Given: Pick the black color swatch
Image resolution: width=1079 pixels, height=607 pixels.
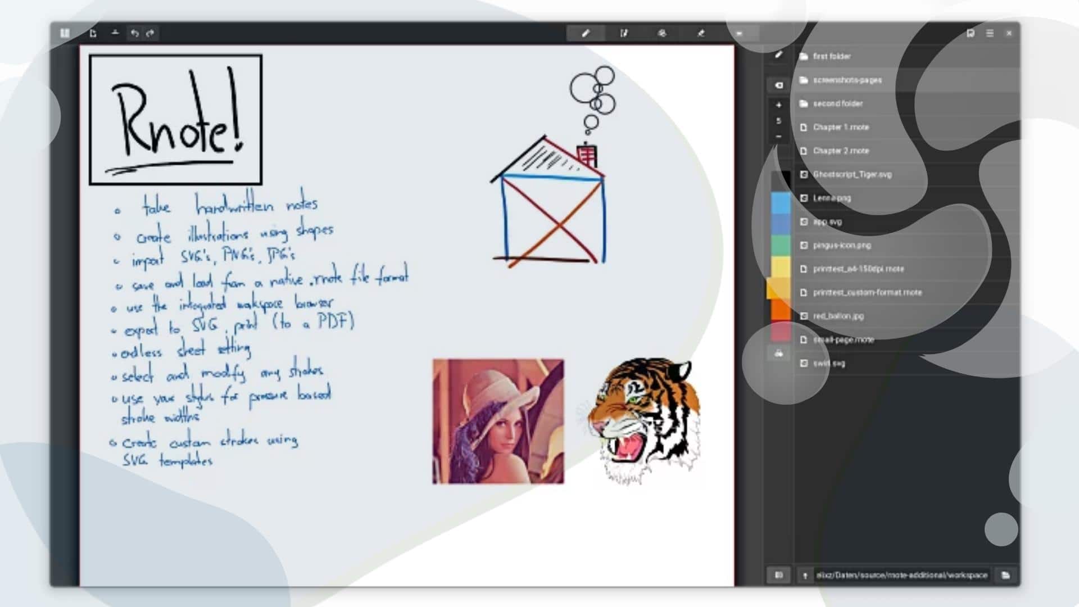Looking at the screenshot, I should point(781,181).
